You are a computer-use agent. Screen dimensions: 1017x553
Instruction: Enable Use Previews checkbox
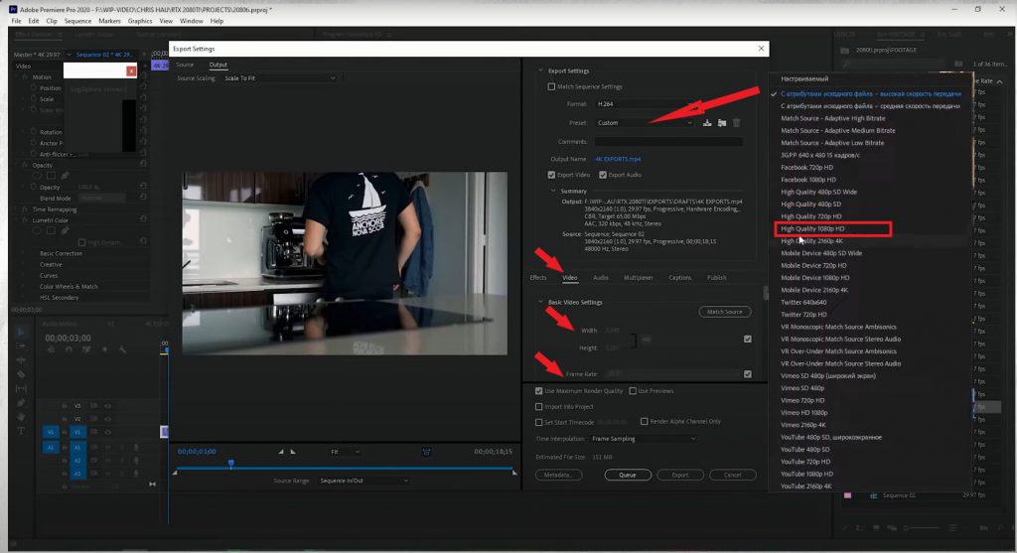click(633, 391)
